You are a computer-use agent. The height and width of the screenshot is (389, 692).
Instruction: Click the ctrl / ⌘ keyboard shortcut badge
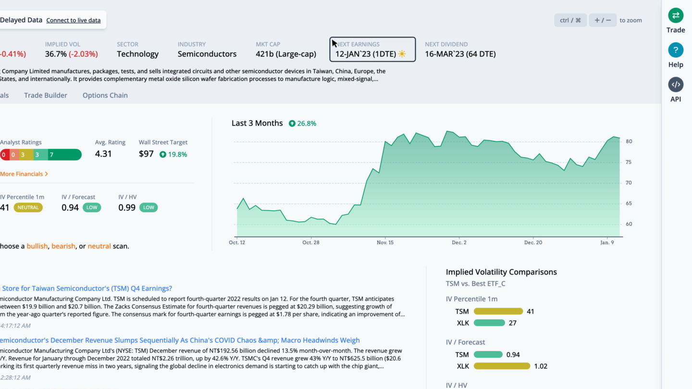(570, 20)
